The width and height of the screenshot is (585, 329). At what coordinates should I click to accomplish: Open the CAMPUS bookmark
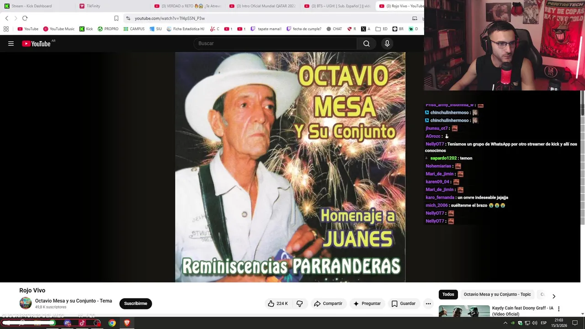134,29
